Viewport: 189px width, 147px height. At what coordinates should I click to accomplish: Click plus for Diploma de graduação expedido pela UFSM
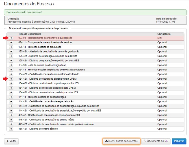click(11, 56)
